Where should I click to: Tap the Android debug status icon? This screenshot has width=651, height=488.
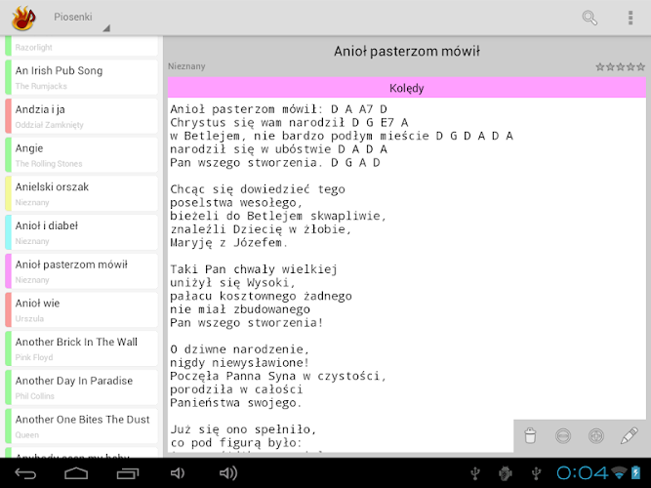click(x=506, y=473)
